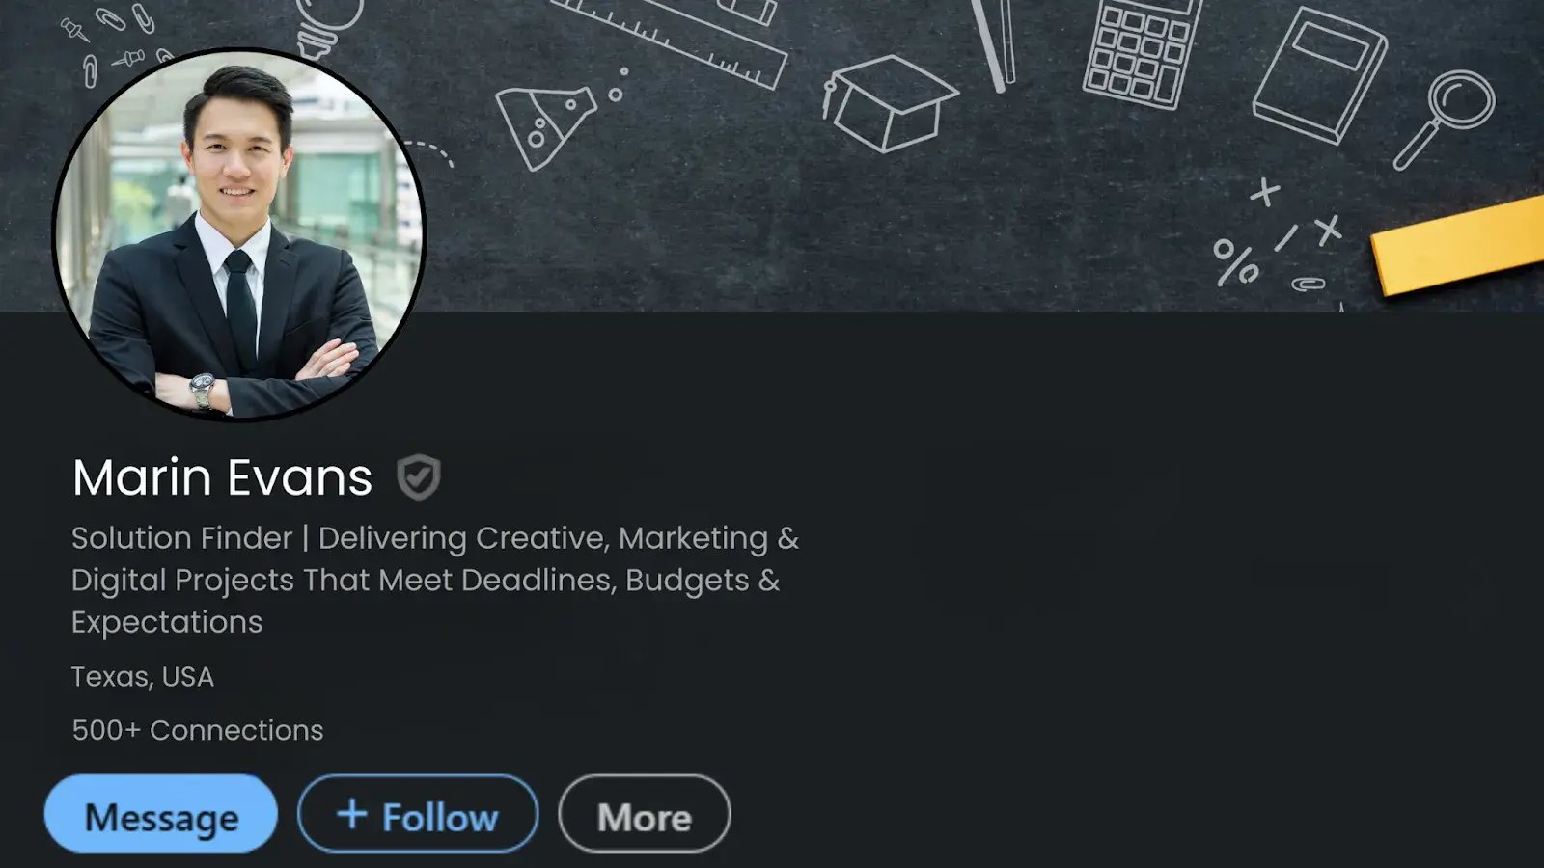The image size is (1544, 868).
Task: Click the percent sign doodle on the banner
Action: [x=1235, y=261]
